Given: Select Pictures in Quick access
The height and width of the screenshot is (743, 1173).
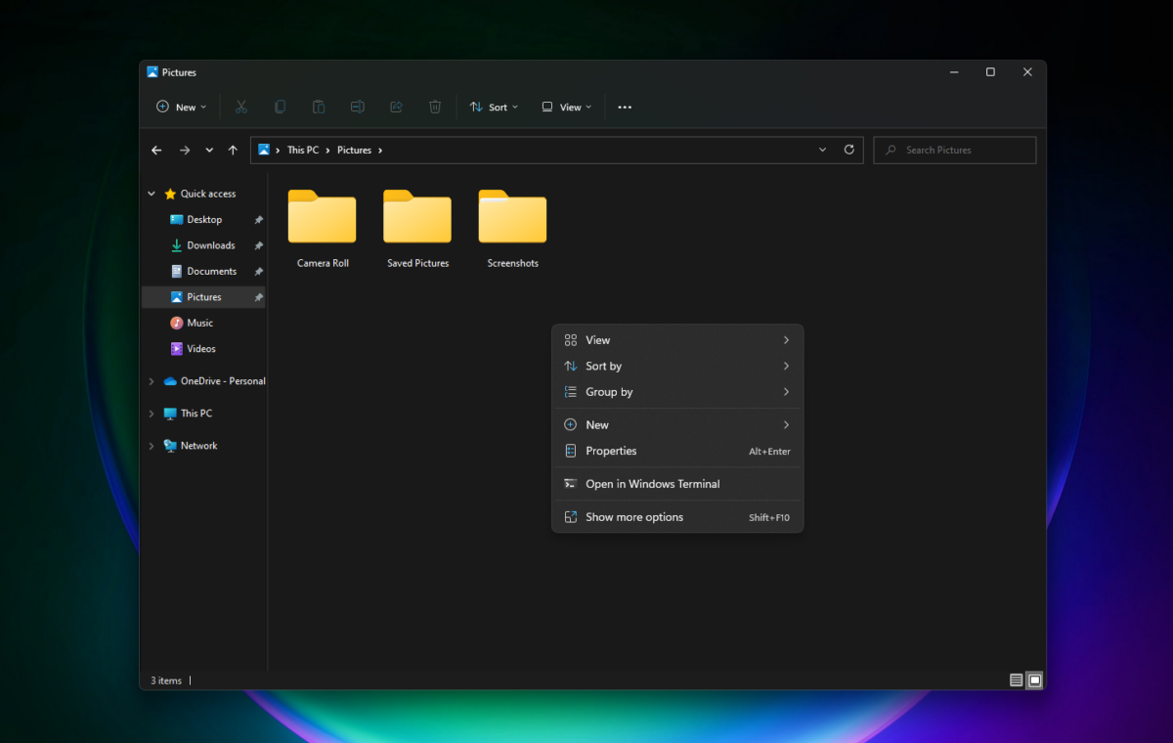Looking at the screenshot, I should 203,297.
